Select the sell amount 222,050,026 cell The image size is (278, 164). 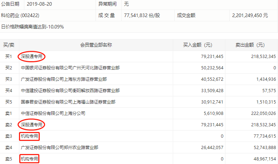tap(257, 113)
